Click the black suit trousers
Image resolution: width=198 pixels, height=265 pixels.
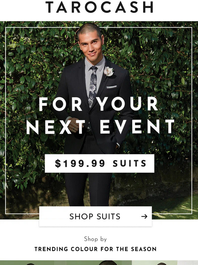[x=88, y=188]
